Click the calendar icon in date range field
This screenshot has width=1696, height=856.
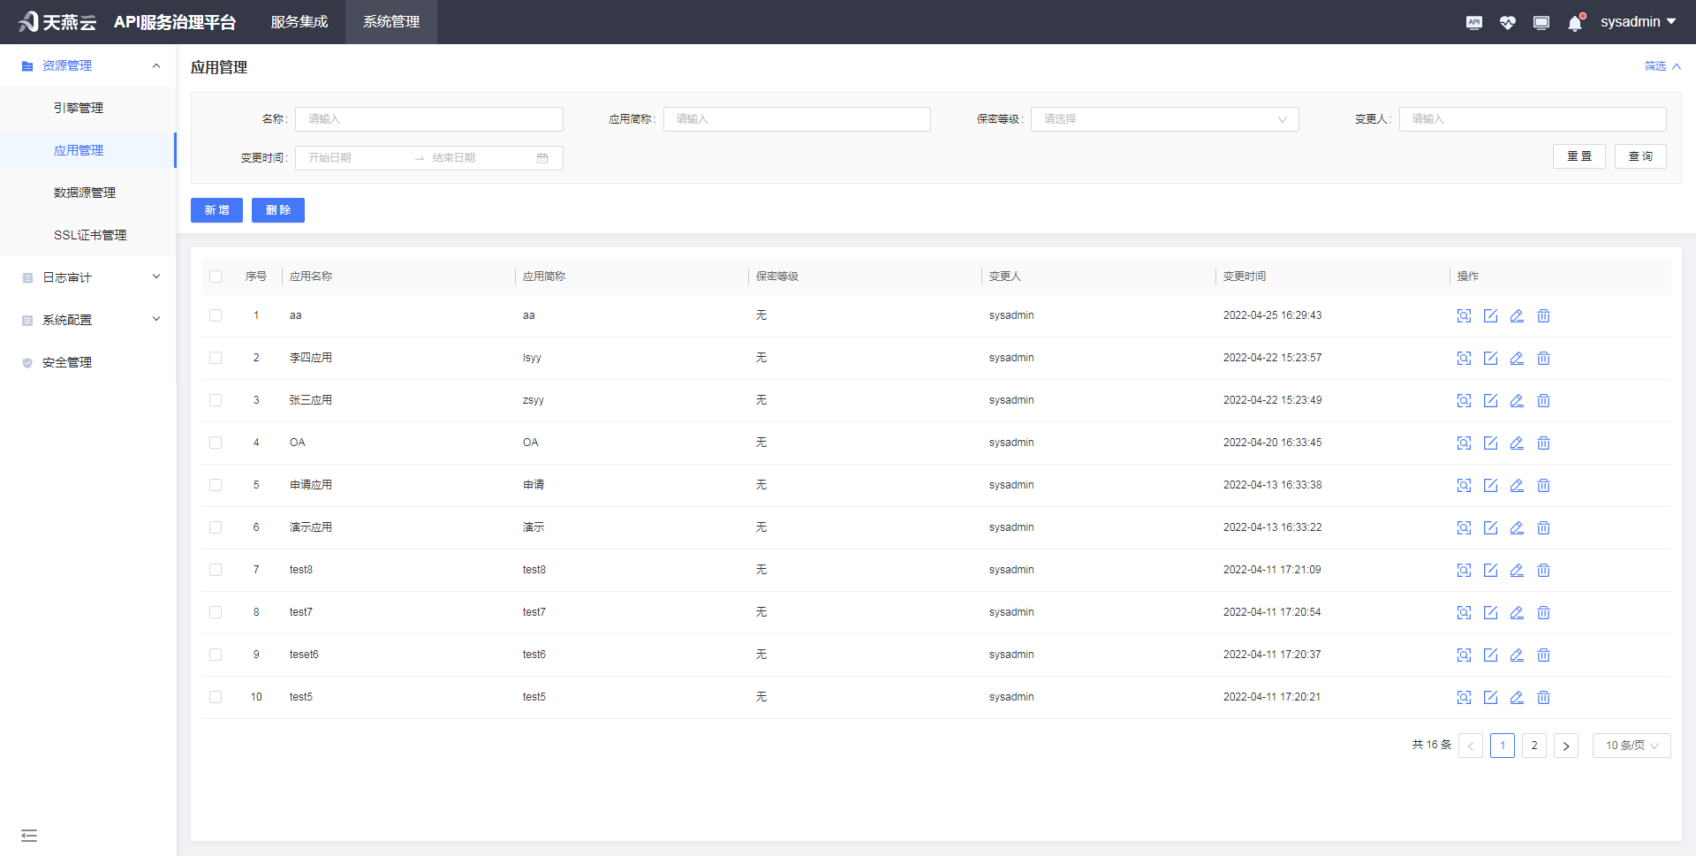542,158
